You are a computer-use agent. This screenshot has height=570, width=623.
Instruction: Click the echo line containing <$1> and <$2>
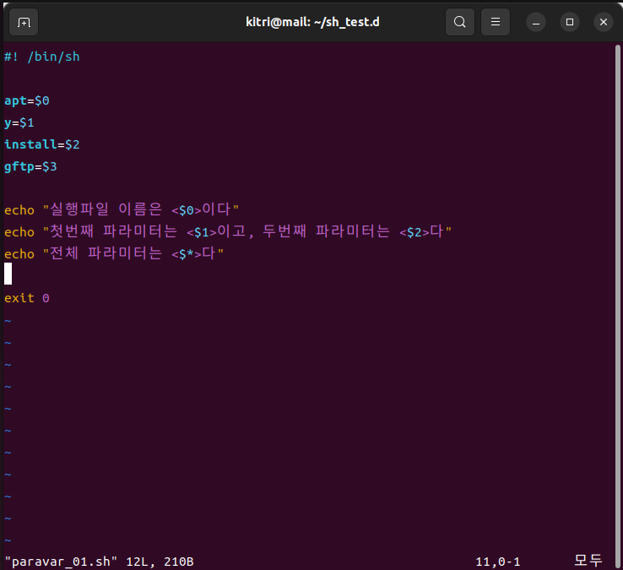pos(228,231)
